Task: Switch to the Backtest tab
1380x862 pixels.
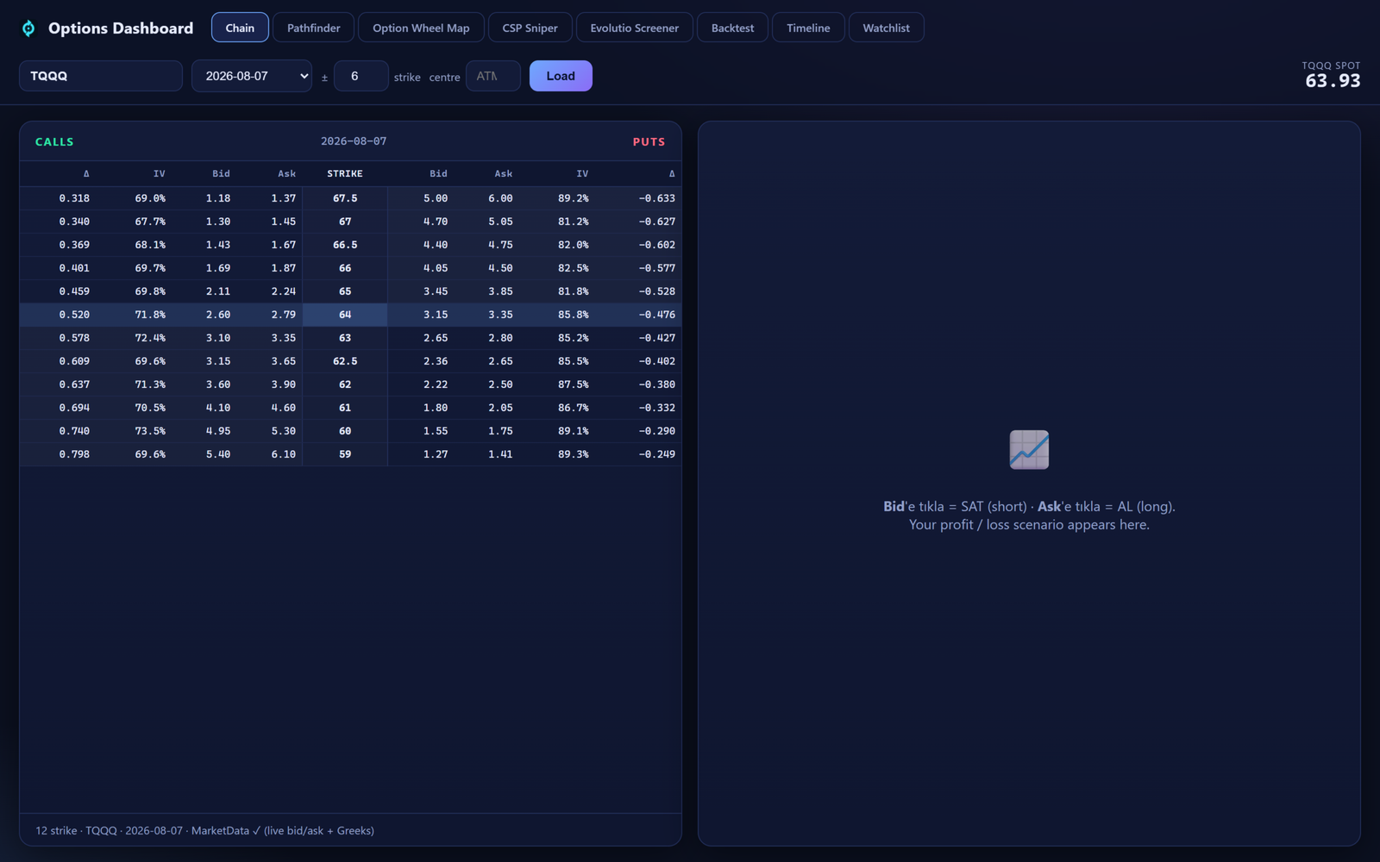Action: click(x=732, y=28)
